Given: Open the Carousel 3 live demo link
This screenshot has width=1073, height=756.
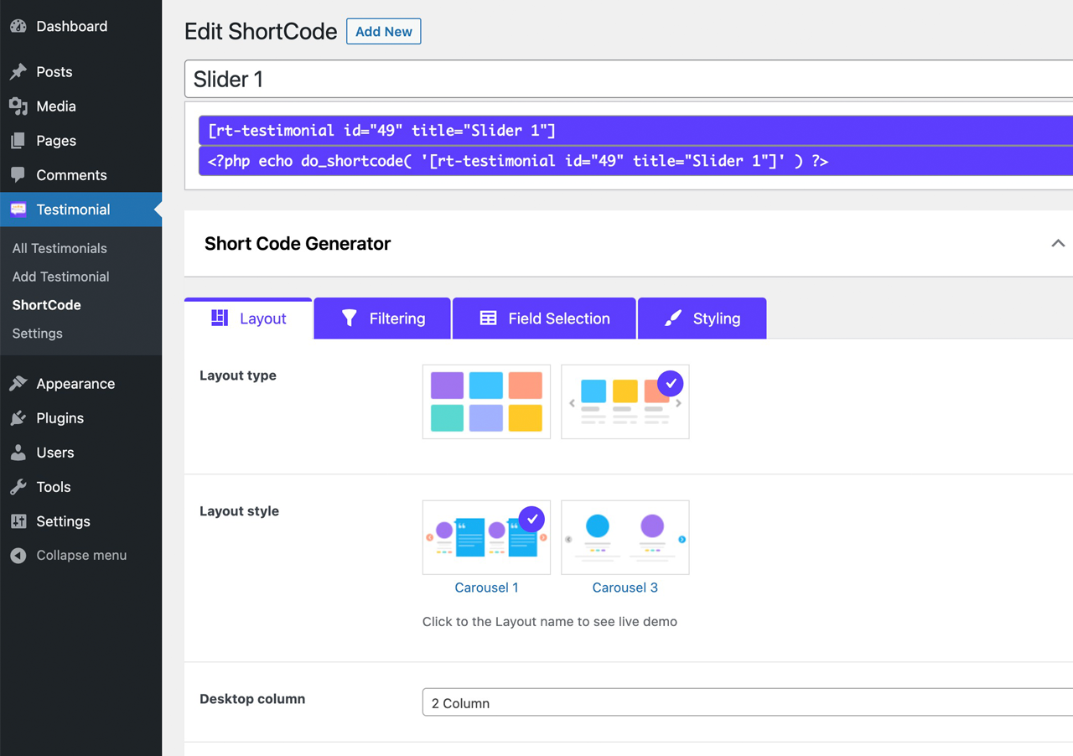Looking at the screenshot, I should pos(625,588).
